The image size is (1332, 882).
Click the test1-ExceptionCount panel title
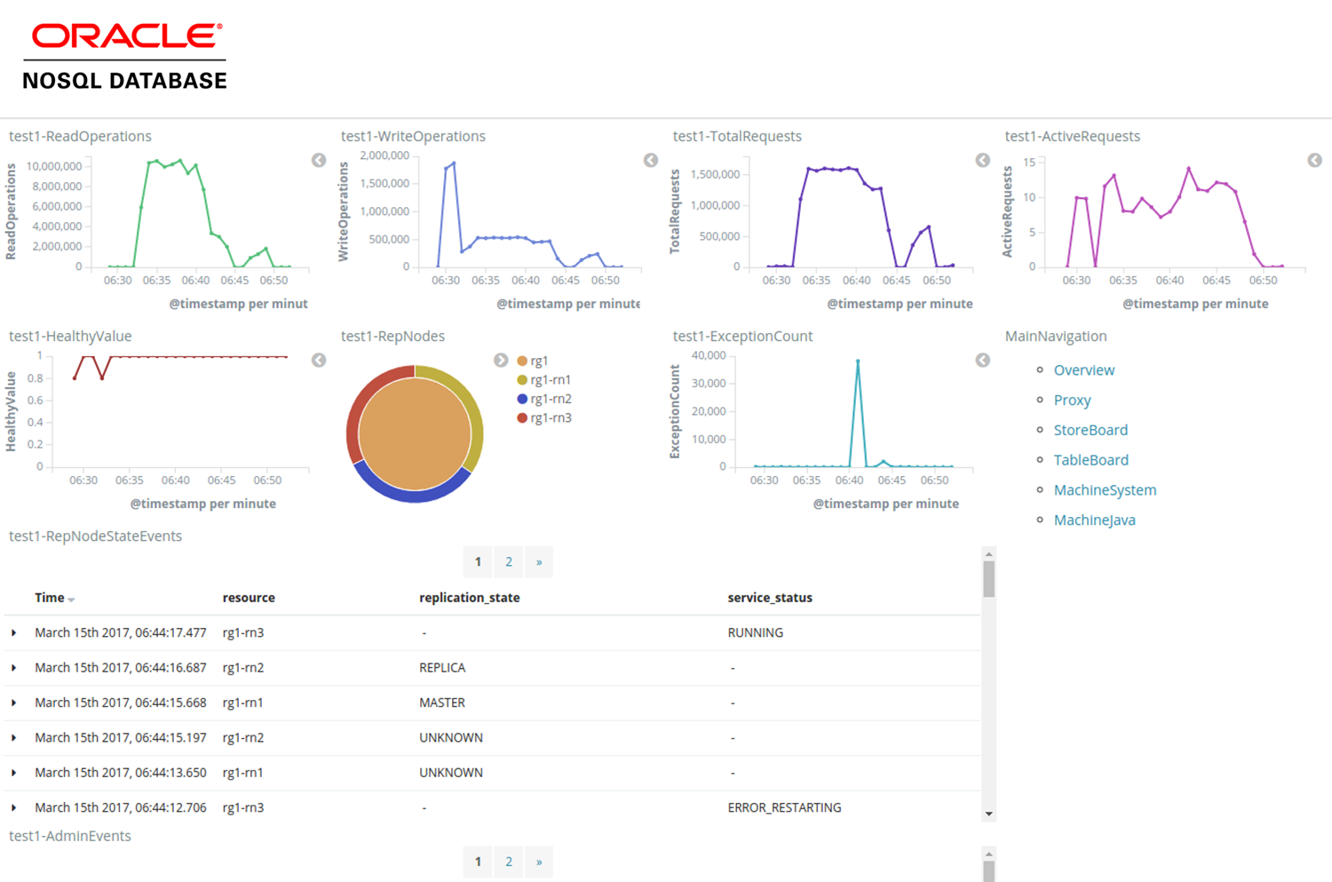(743, 336)
